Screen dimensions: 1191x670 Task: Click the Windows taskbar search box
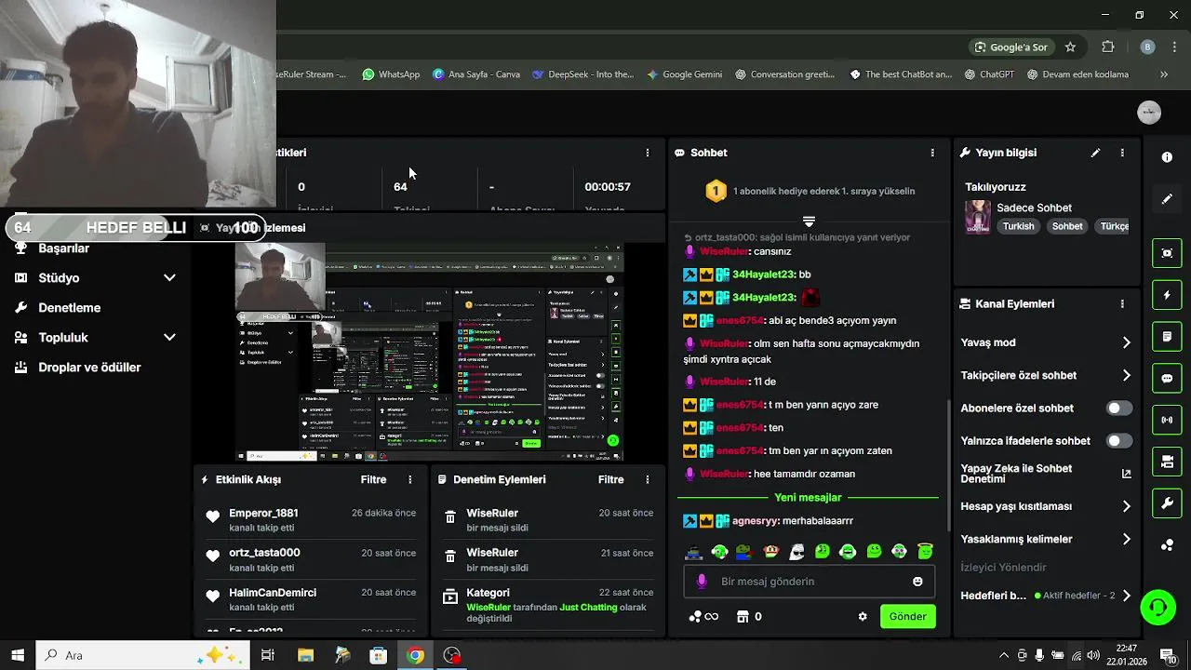pos(142,655)
